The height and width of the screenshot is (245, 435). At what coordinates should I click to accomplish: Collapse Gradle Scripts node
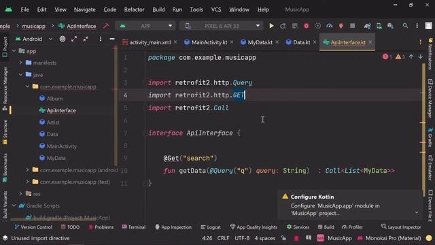click(14, 206)
